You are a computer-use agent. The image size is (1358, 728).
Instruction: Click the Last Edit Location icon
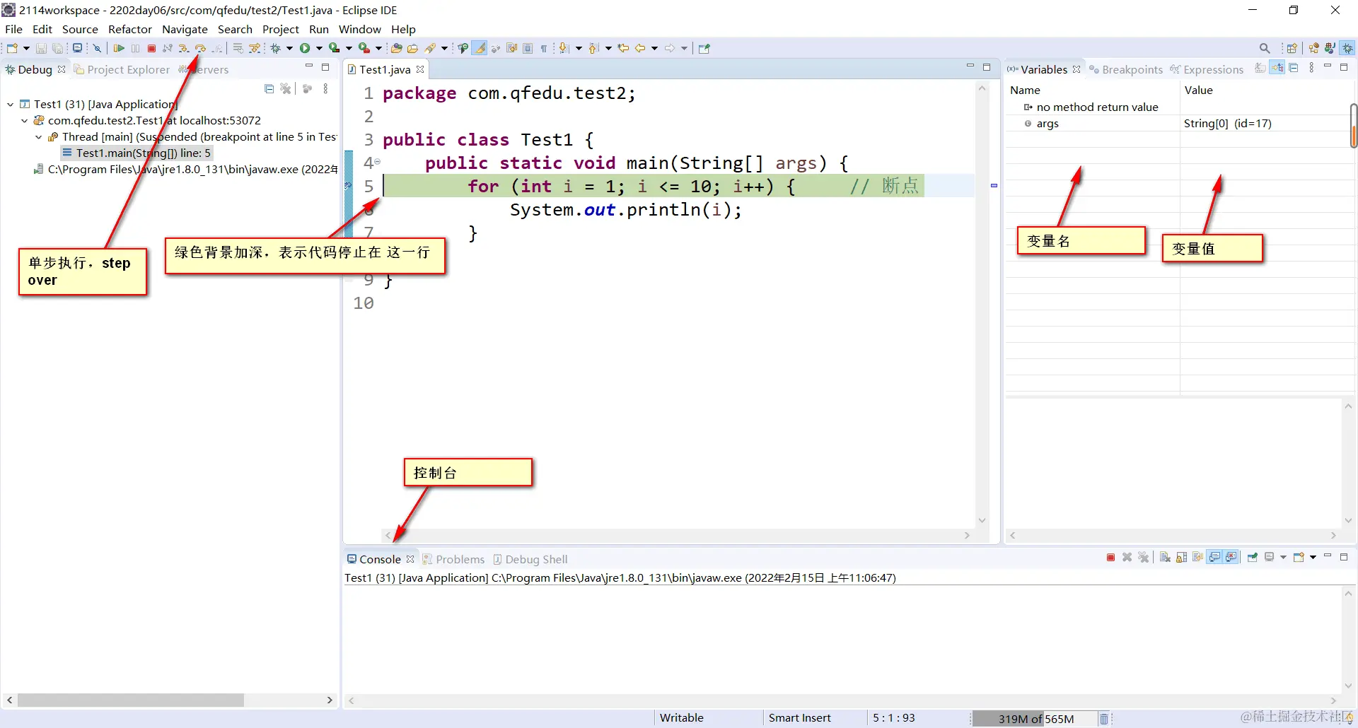coord(622,48)
